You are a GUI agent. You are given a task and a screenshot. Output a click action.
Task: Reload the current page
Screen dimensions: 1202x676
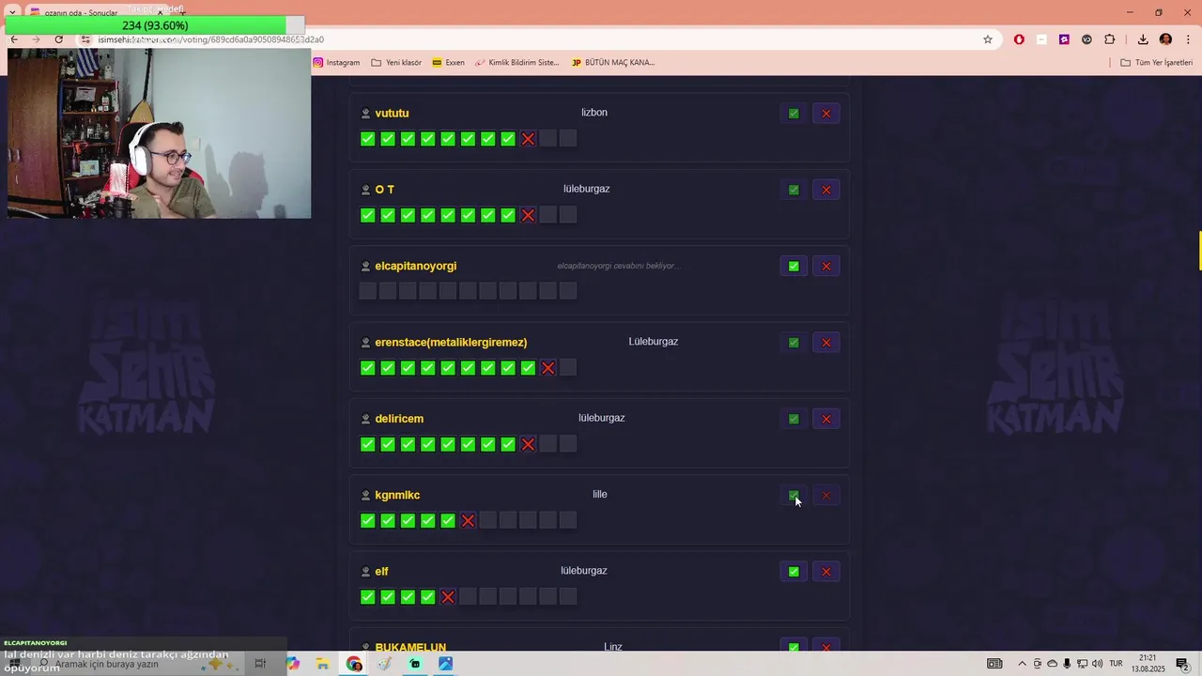pos(58,39)
